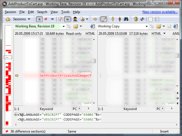Click the red difference thumbnail overview strip
The image size is (182, 136).
(x=8, y=75)
